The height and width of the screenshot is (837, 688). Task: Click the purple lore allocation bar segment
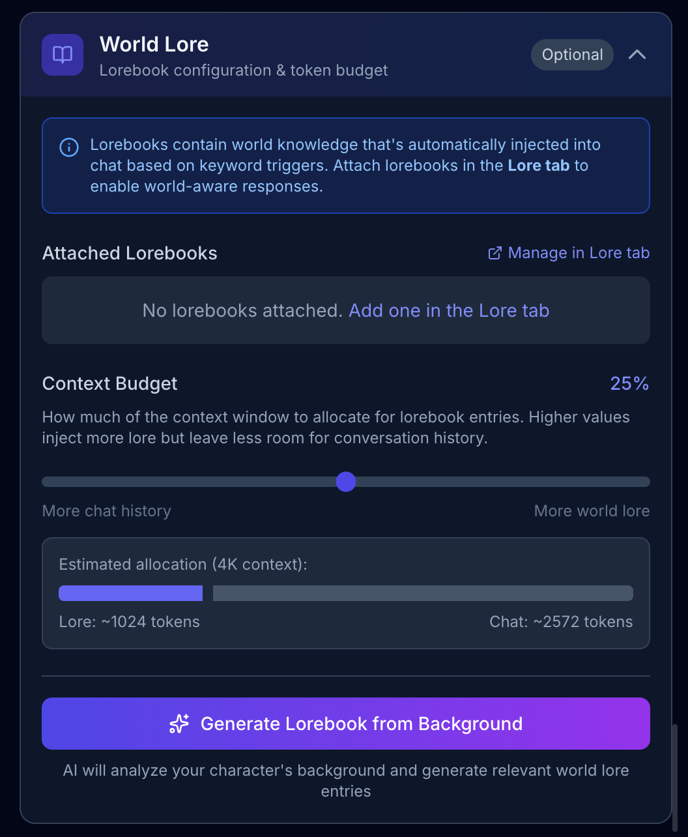click(130, 593)
